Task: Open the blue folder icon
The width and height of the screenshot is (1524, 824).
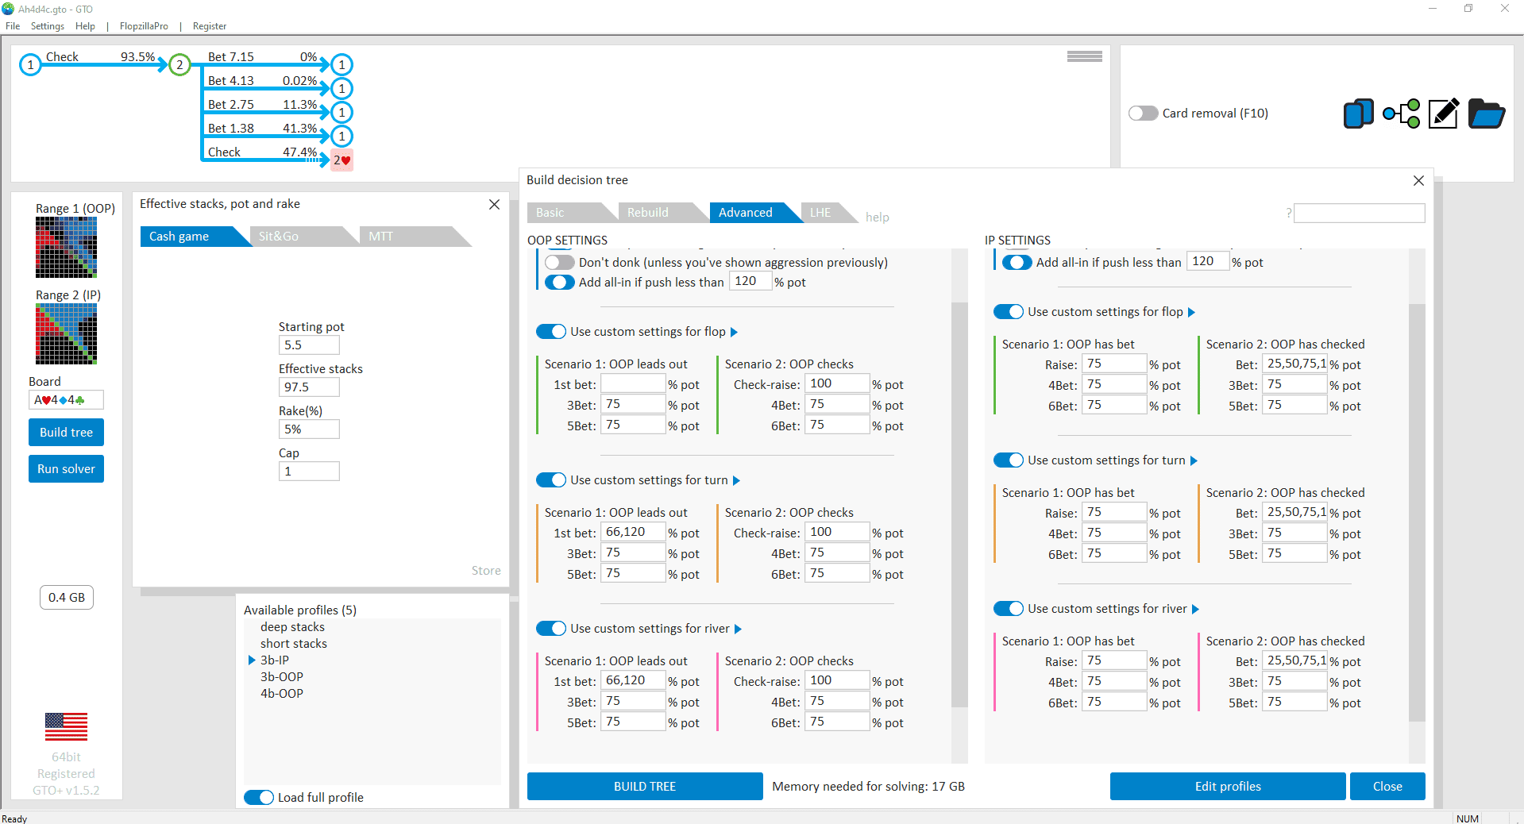Action: tap(1486, 114)
